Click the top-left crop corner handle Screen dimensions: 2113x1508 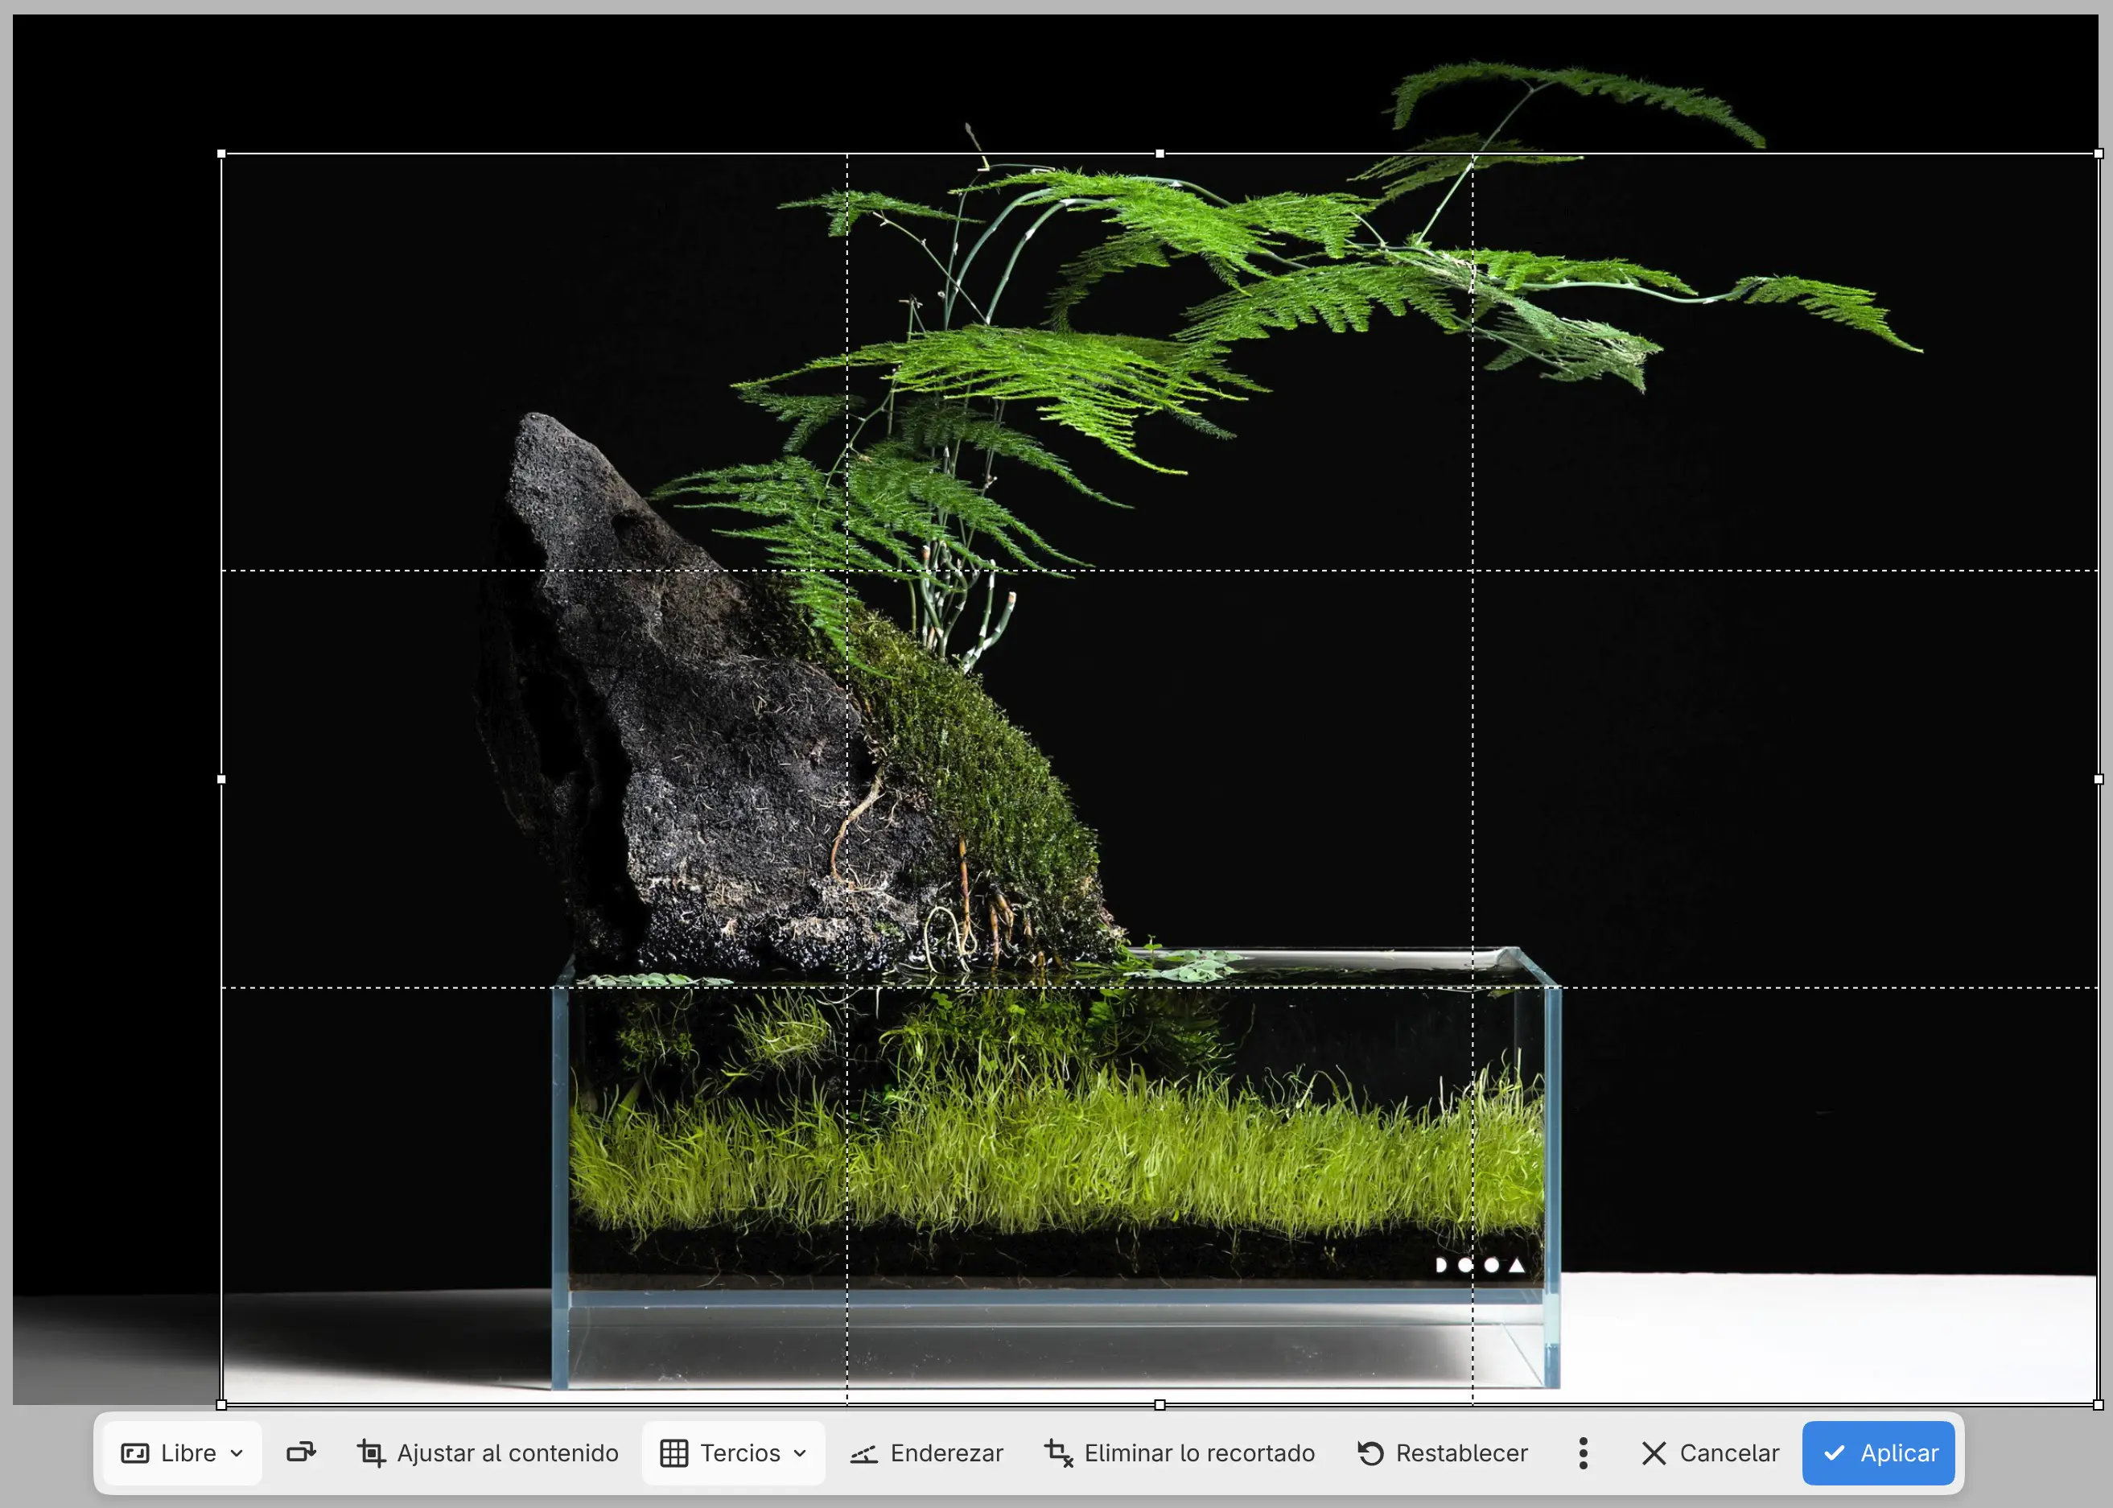tap(221, 153)
